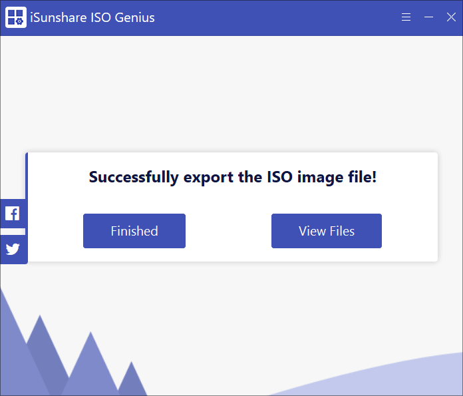Open the Facebook share icon
This screenshot has width=463, height=396.
click(13, 214)
